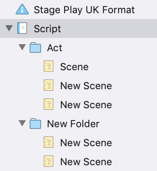This screenshot has height=171, width=157.
Task: Collapse the New Folder disclosure triangle
Action: click(x=22, y=123)
